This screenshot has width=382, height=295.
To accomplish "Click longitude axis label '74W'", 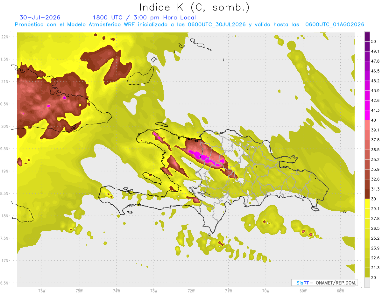I will coord(117,291).
